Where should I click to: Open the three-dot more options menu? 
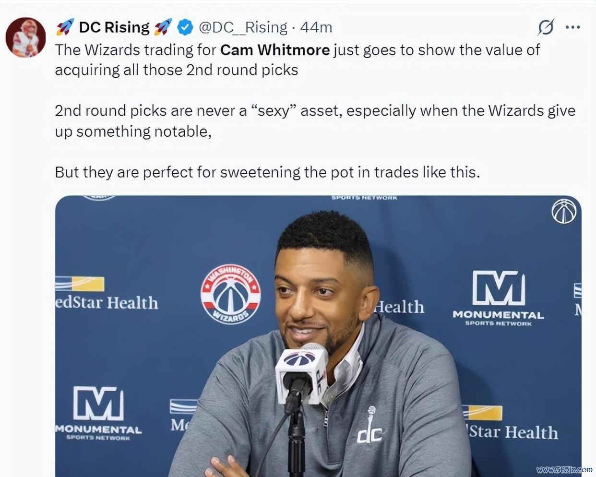click(573, 27)
